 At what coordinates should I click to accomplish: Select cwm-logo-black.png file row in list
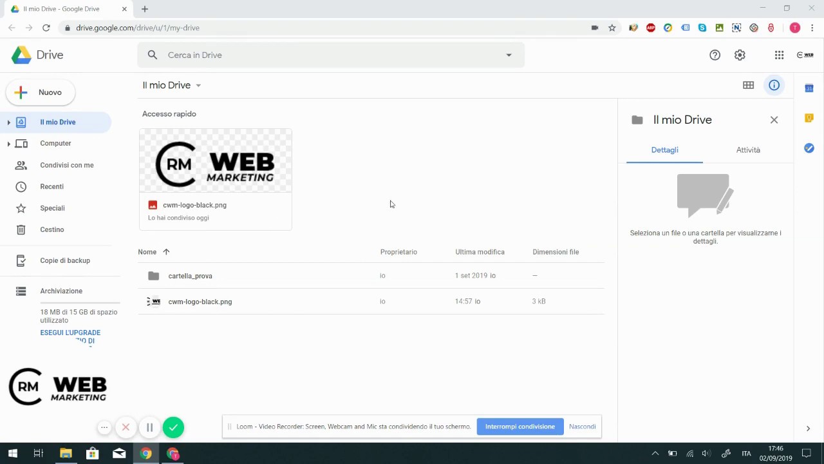coord(371,302)
